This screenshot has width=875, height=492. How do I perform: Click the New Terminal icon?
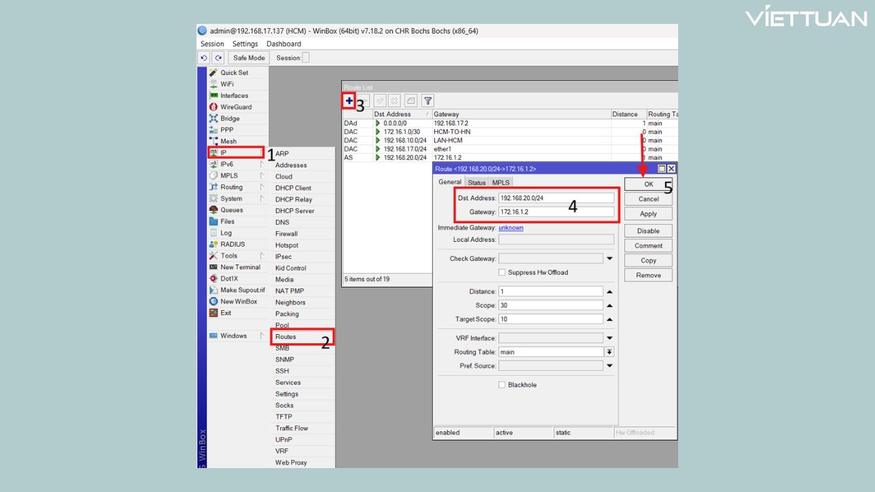click(213, 267)
